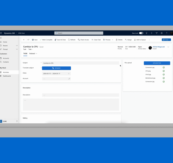Image resolution: width=173 pixels, height=163 pixels.
Task: Open the Dynamics 365 app launcher grid
Action: 1,33
